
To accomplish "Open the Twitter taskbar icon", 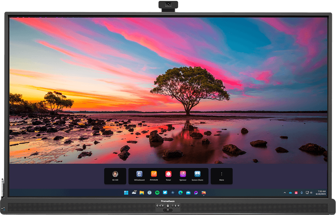I will 165,193.
